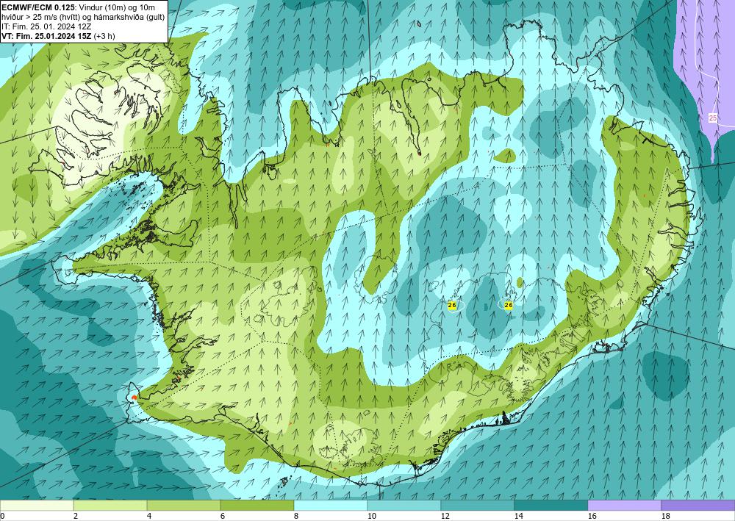
Task: Click the 25 contour label in purple area
Action: click(713, 118)
